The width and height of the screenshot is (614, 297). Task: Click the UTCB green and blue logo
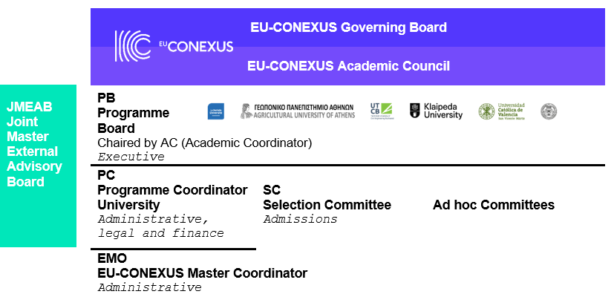[382, 111]
